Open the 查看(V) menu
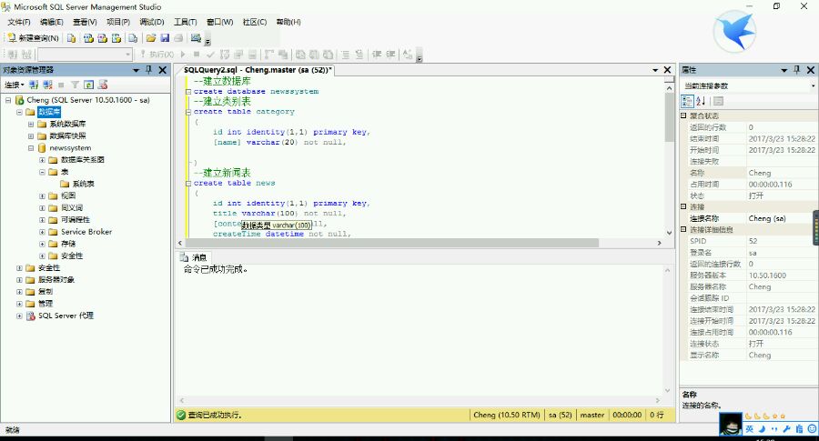This screenshot has height=441, width=819. tap(85, 22)
